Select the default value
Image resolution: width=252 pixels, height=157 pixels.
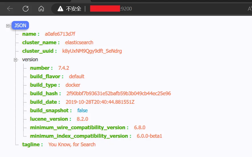[77, 77]
